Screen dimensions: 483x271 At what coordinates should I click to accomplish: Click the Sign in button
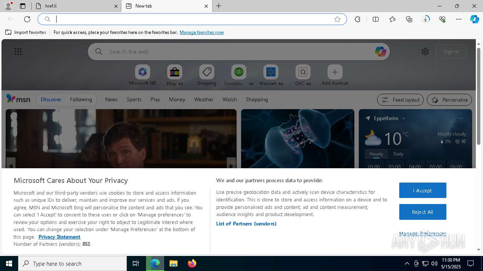point(451,52)
